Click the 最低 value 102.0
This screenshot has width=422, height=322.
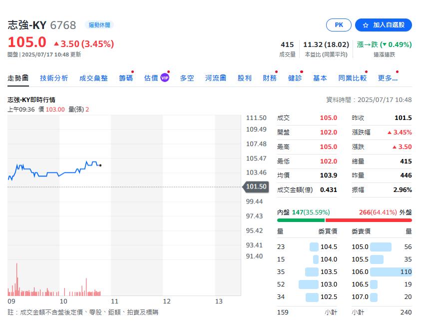tap(328, 161)
